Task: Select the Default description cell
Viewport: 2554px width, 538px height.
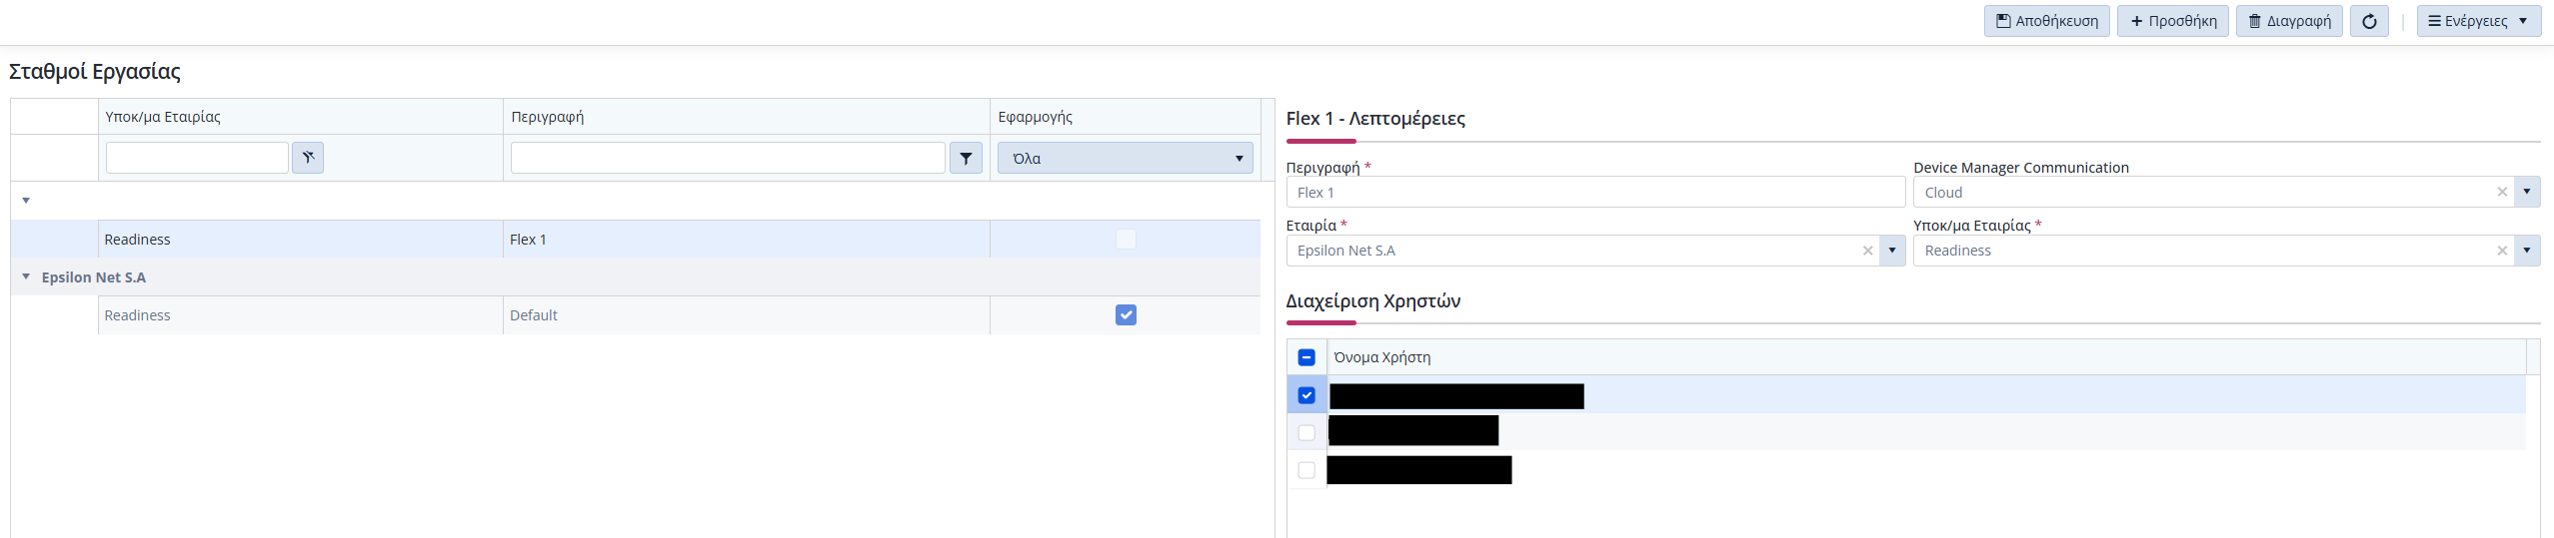Action: tap(746, 315)
